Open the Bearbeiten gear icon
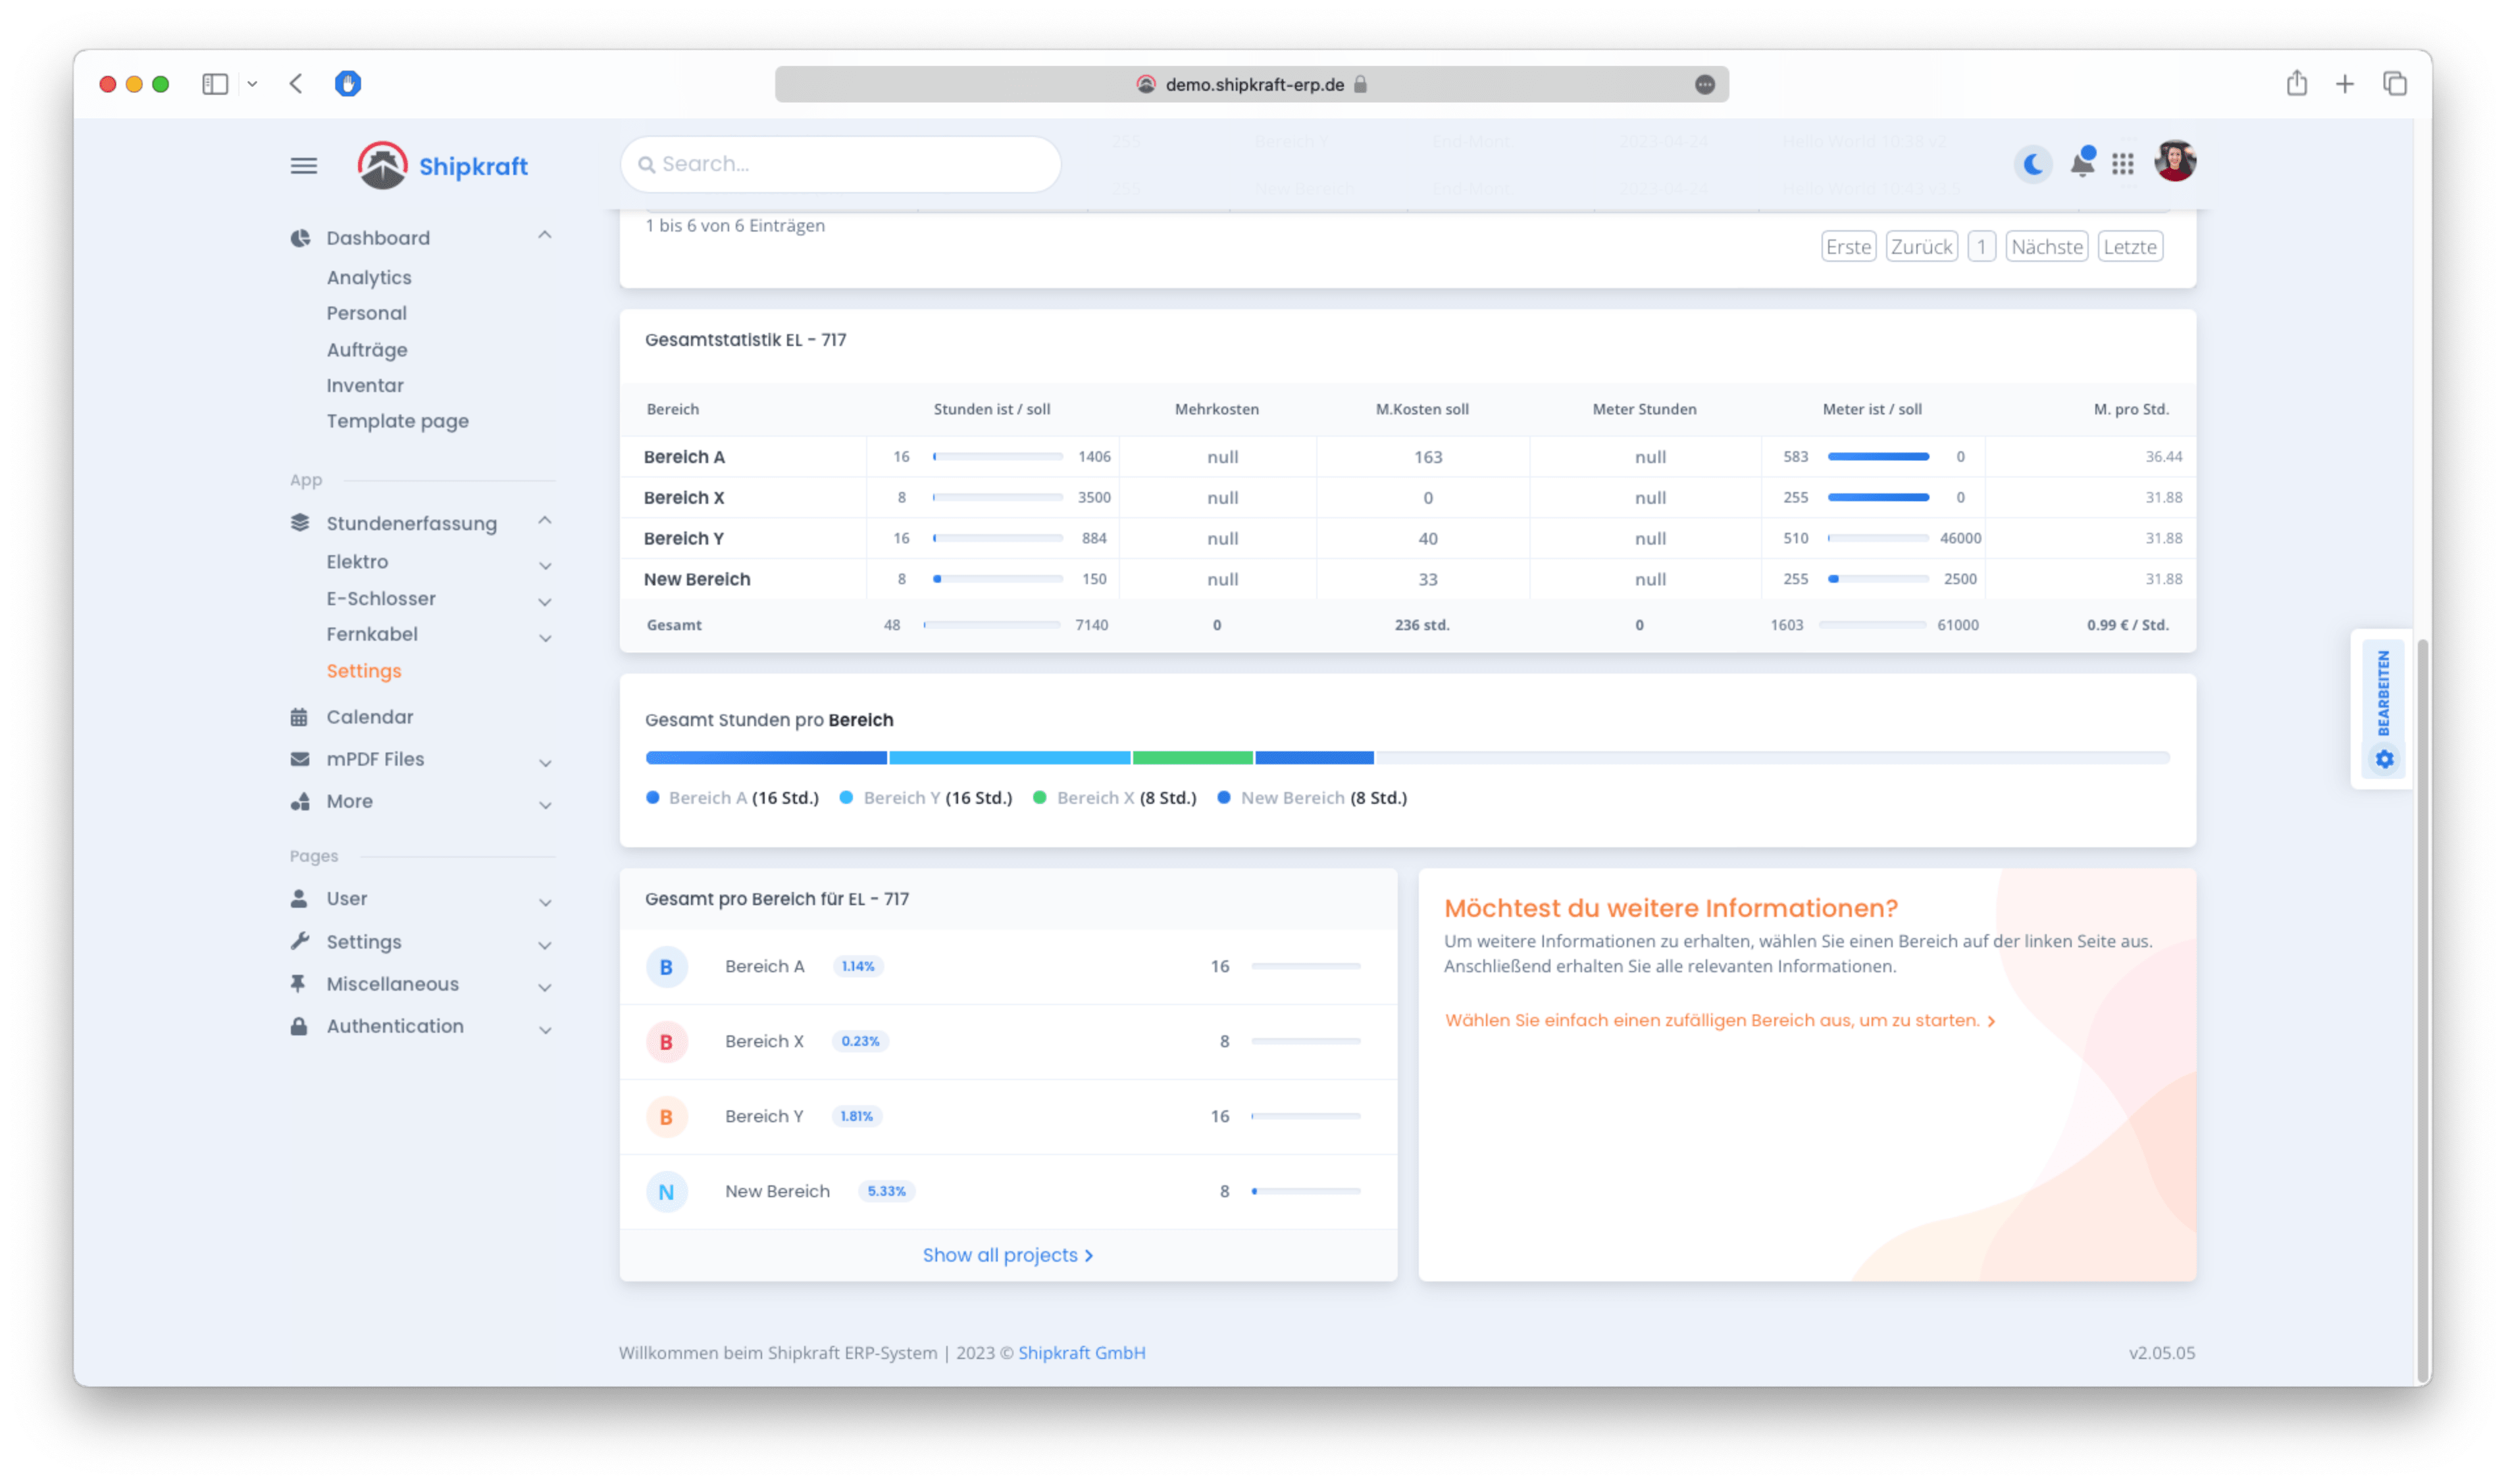This screenshot has width=2506, height=1484. (2385, 759)
